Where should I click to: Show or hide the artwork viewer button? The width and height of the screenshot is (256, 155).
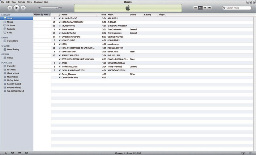26,153
